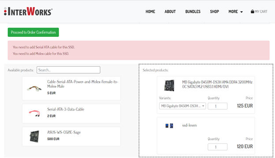Viewport: 275px width, 158px height.
Task: Click the Molex cable warning message
Action: (41, 54)
